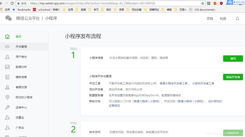
Task: Open the 开发设置 link
Action: [117, 95]
